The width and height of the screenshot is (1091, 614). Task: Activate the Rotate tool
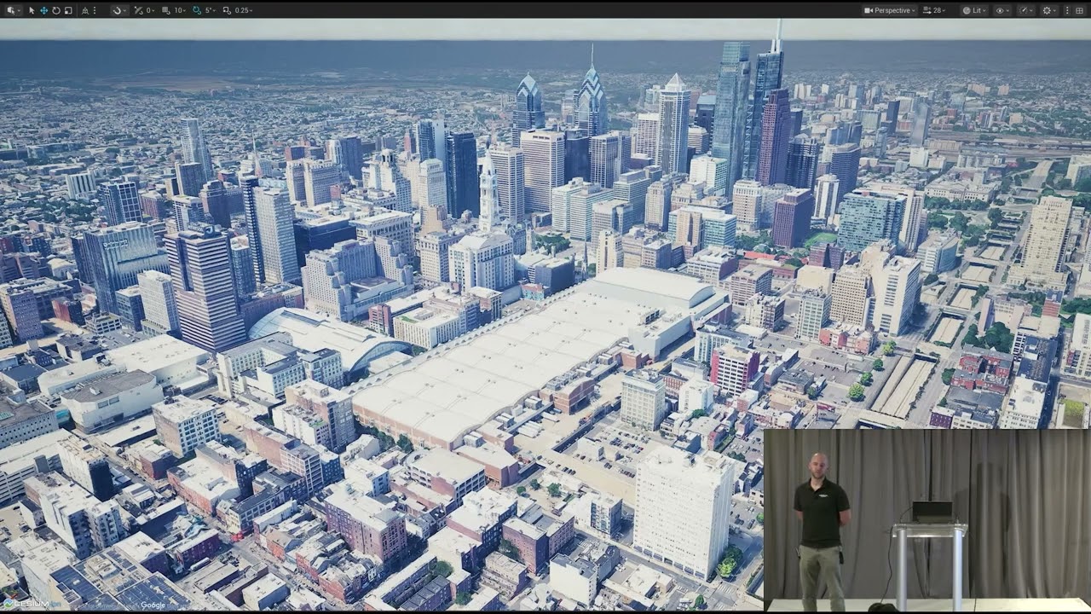56,10
